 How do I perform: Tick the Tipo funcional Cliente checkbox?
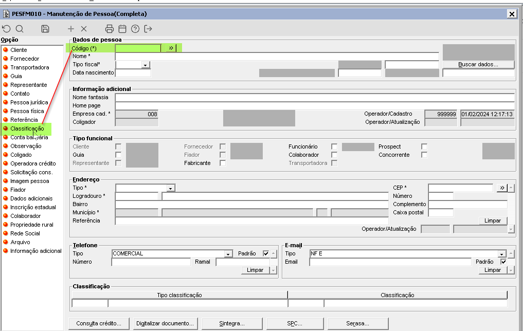pos(118,146)
